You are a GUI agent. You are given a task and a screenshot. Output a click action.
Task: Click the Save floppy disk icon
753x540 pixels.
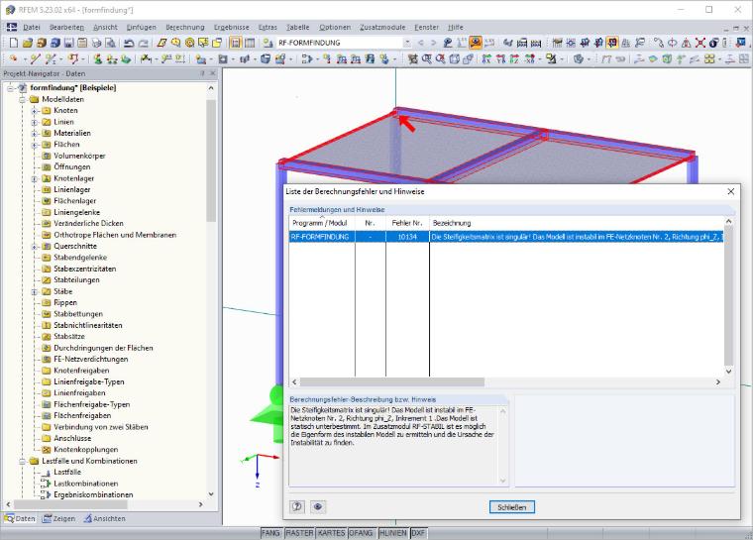tap(68, 43)
